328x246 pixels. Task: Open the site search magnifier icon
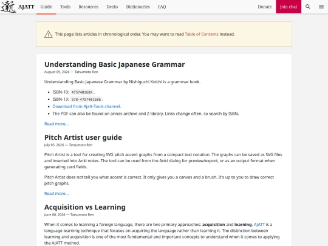coord(308,7)
